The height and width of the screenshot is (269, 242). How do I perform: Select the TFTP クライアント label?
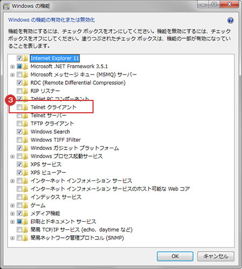pos(52,123)
